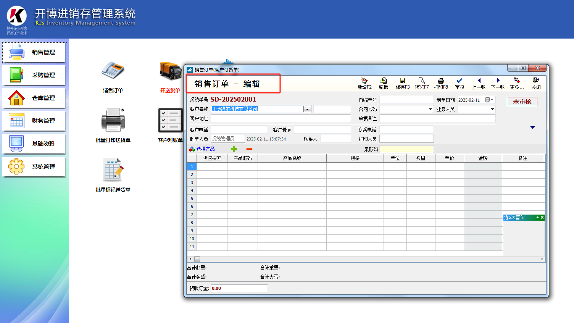The width and height of the screenshot is (574, 323).
Task: Go to previous order 上一张
Action: click(479, 83)
